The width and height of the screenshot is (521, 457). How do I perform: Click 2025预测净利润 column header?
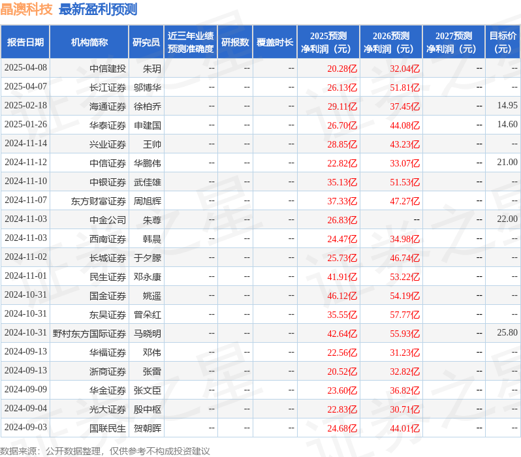click(x=328, y=42)
